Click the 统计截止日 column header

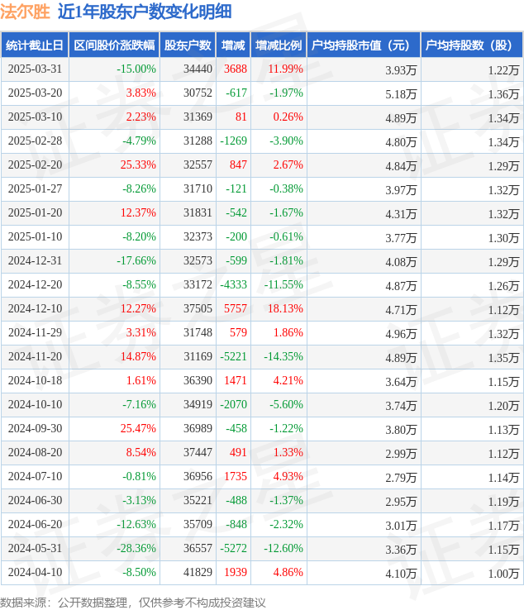coord(35,45)
